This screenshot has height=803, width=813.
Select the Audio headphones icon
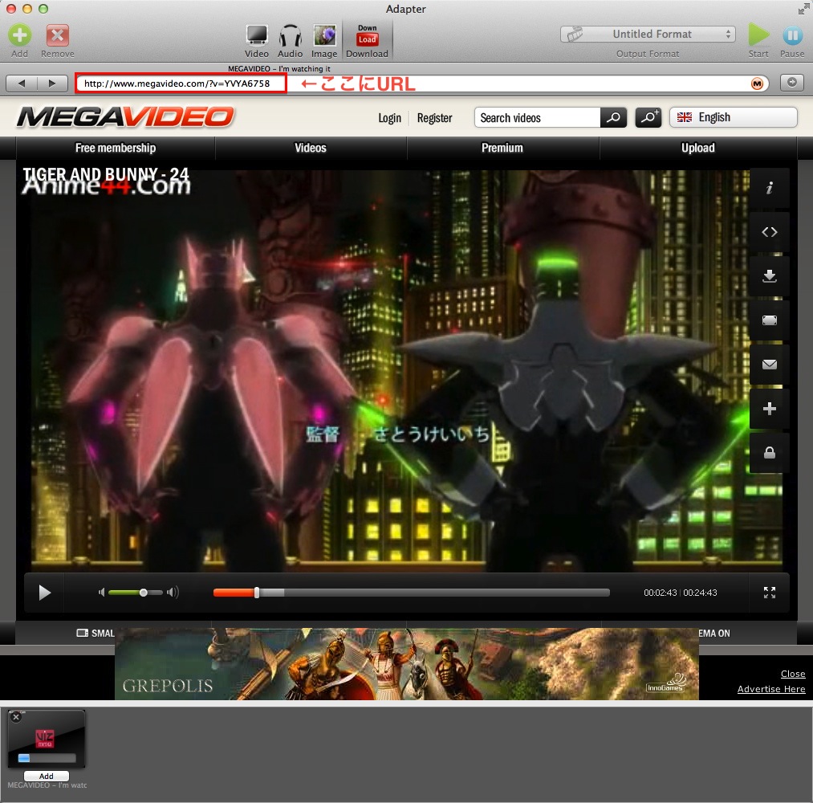(290, 36)
